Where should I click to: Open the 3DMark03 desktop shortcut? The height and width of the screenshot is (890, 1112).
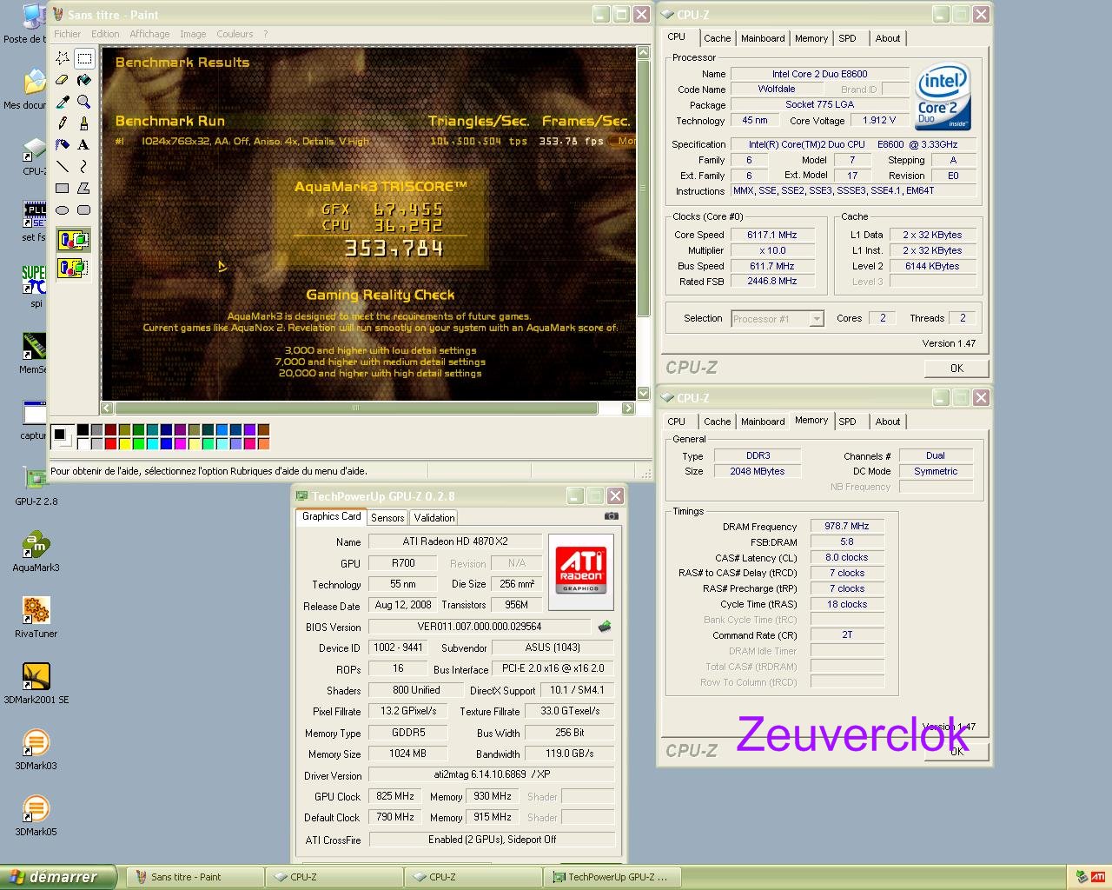(x=36, y=750)
